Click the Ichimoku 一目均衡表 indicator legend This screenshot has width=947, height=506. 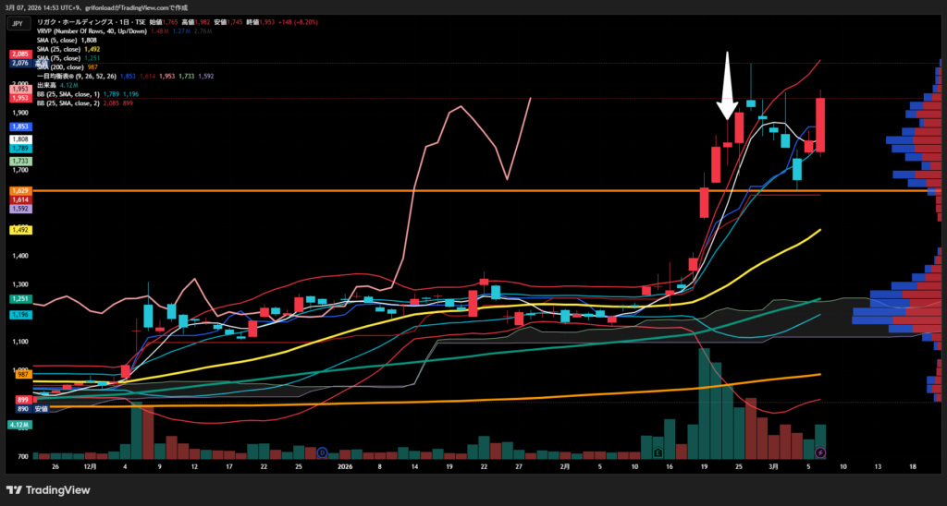click(x=83, y=77)
